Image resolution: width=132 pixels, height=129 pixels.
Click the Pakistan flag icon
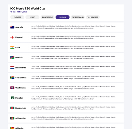coord(13,98)
